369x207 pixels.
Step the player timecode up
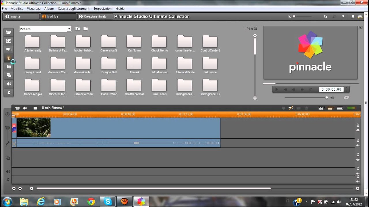click(x=347, y=88)
